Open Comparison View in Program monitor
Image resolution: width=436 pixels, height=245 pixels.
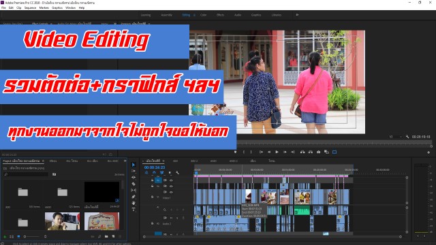pos(326,152)
